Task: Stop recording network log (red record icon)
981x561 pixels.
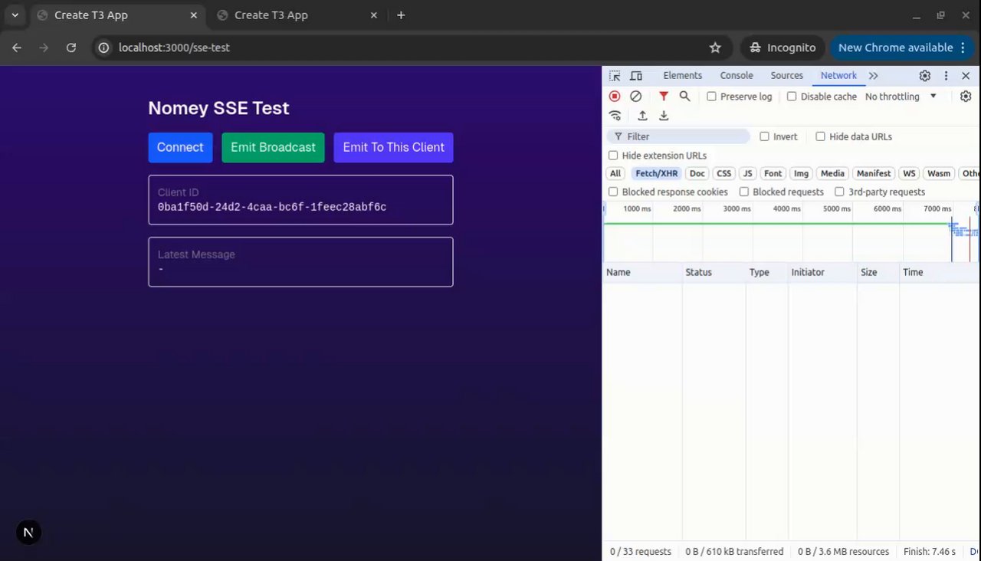Action: click(x=615, y=97)
